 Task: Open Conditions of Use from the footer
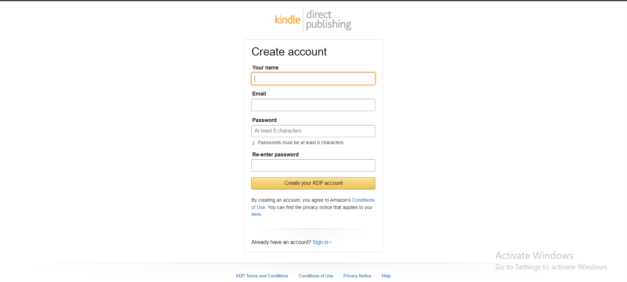[x=315, y=276]
